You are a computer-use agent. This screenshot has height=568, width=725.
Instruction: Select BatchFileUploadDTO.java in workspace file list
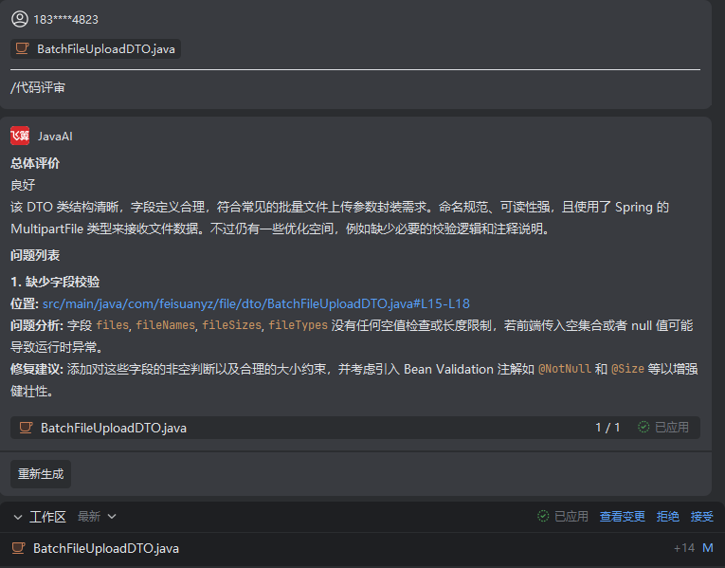105,548
